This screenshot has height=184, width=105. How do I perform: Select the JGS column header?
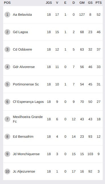click(x=49, y=3)
